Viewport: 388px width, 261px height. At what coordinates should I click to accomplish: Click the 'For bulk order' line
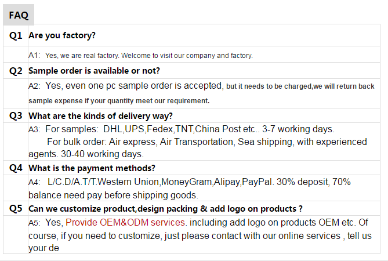207,142
